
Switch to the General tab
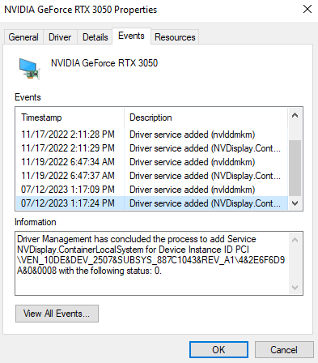[23, 37]
